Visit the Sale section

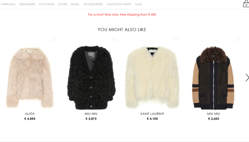tap(138, 4)
